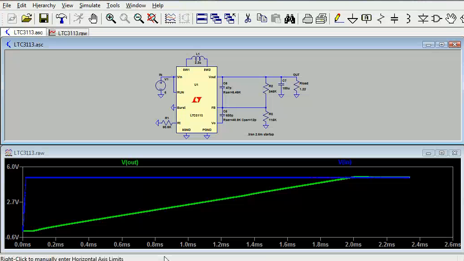Tile windows horizontally icon

click(202, 19)
